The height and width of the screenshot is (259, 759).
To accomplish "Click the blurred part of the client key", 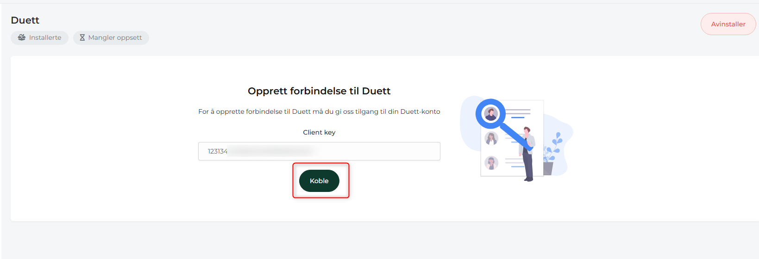I will coord(270,151).
